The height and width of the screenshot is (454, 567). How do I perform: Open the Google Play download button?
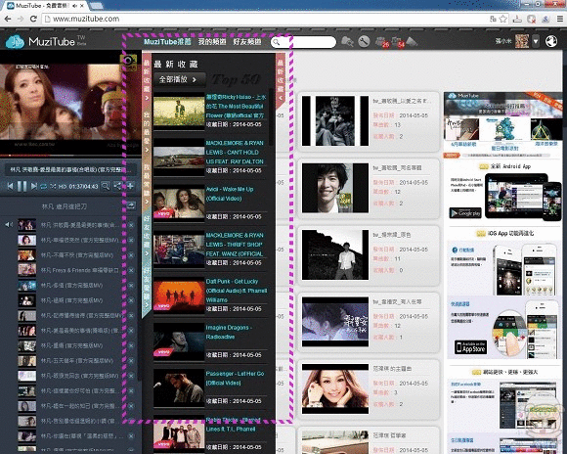click(465, 213)
